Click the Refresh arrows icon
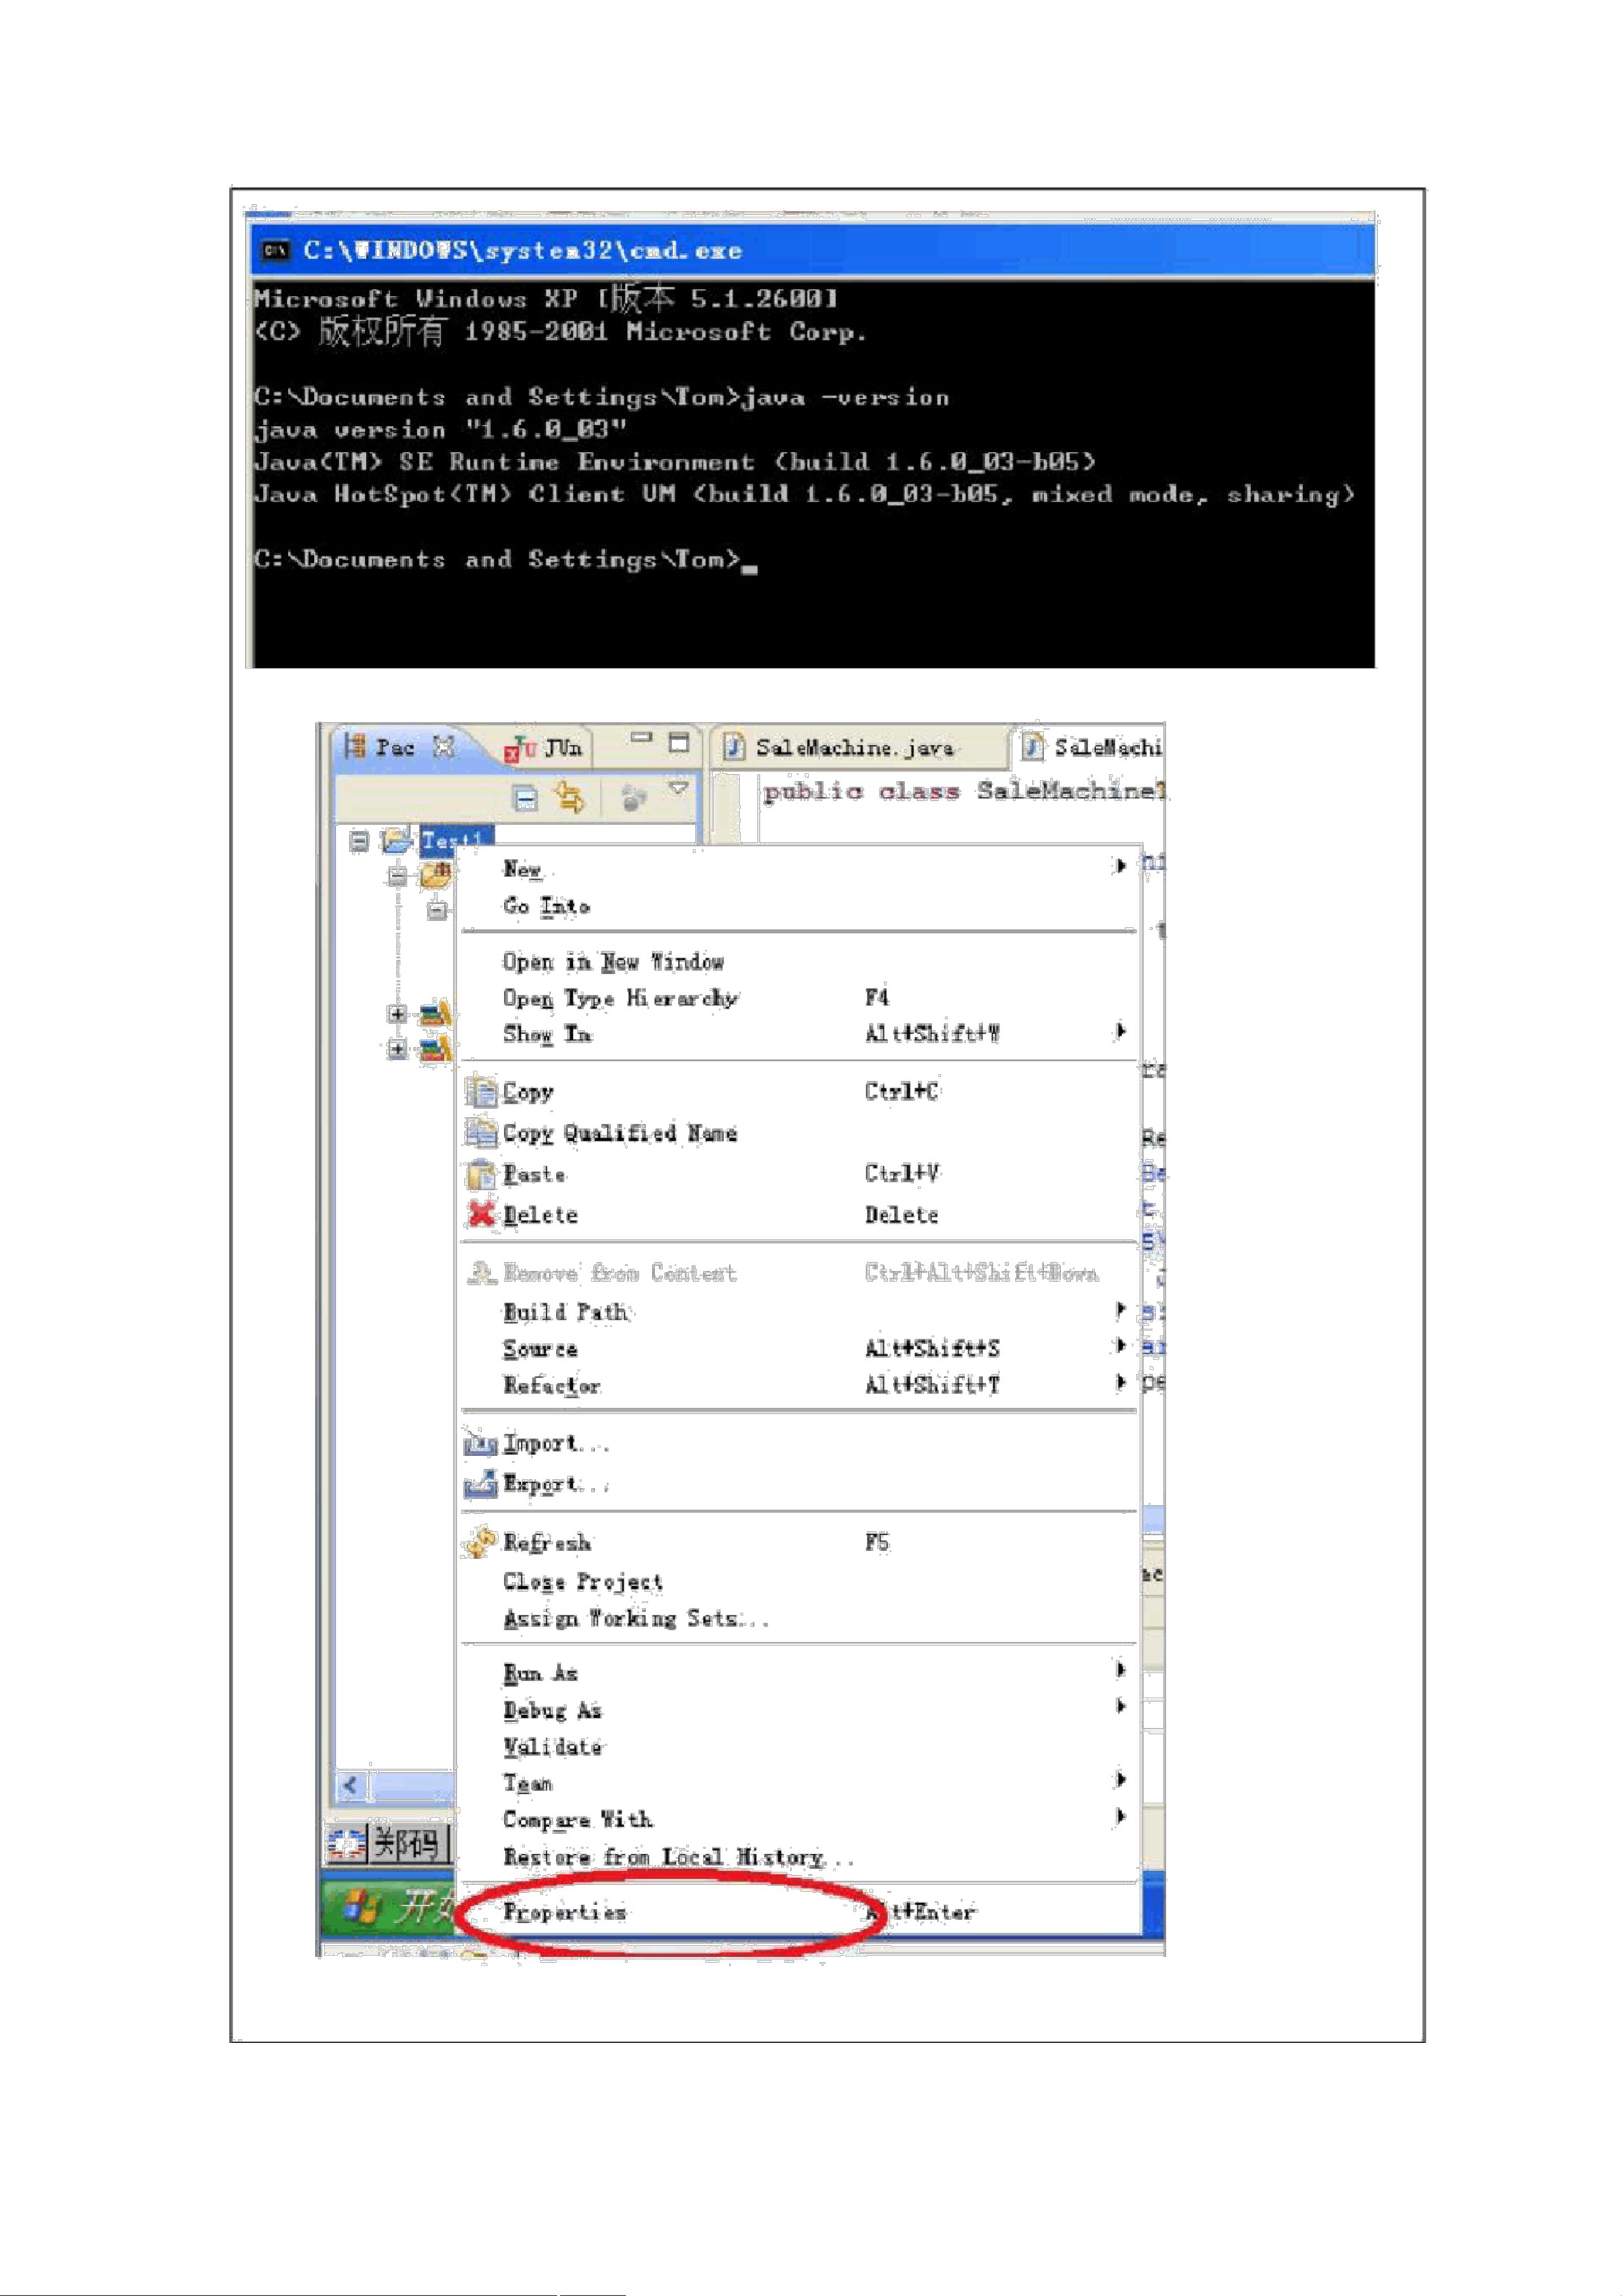 point(480,1541)
